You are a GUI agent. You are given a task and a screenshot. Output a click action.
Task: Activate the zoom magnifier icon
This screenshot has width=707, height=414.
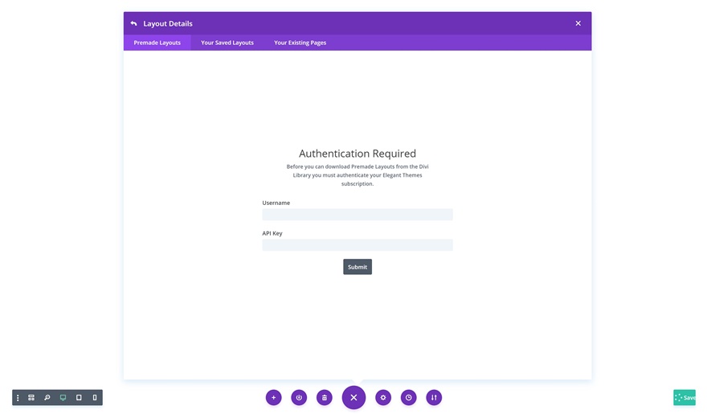47,398
